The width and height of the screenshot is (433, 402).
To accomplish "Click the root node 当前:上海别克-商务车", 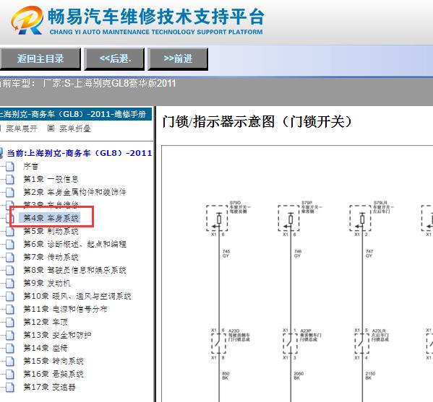I will (80, 153).
